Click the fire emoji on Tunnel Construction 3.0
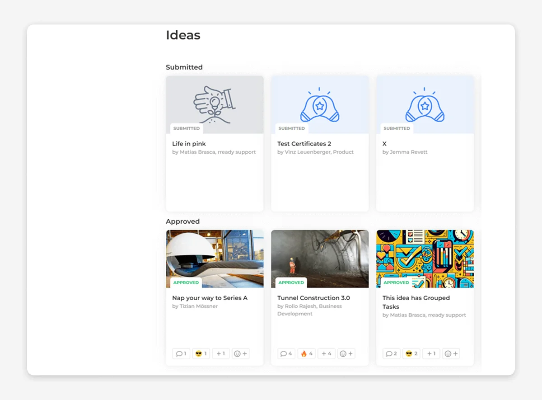The height and width of the screenshot is (400, 542). [306, 353]
